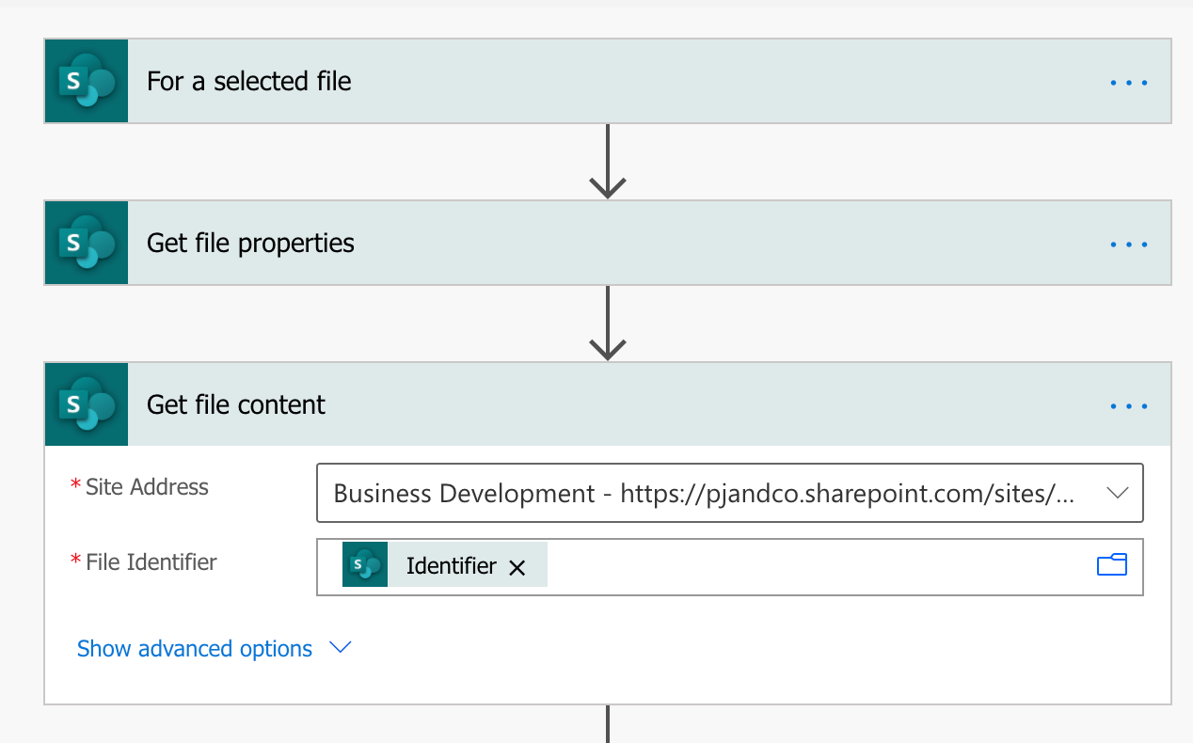The height and width of the screenshot is (743, 1193).
Task: Select the Identifier dynamic content token
Action: (451, 566)
